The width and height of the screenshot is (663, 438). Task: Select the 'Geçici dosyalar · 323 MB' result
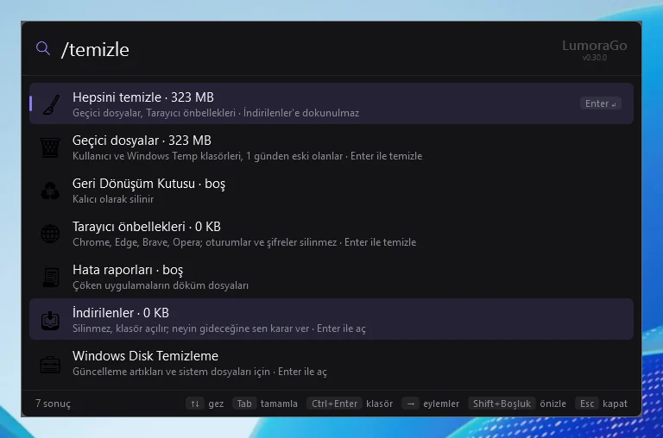331,147
